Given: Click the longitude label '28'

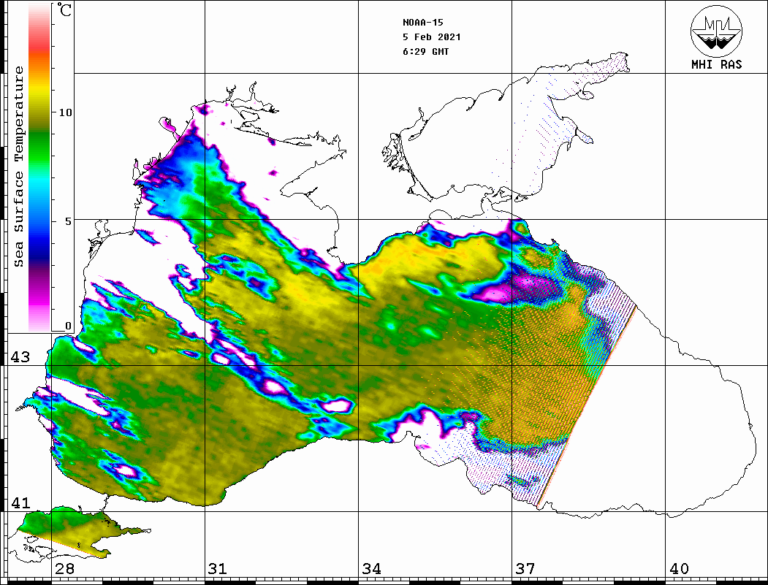Looking at the screenshot, I should [x=64, y=568].
